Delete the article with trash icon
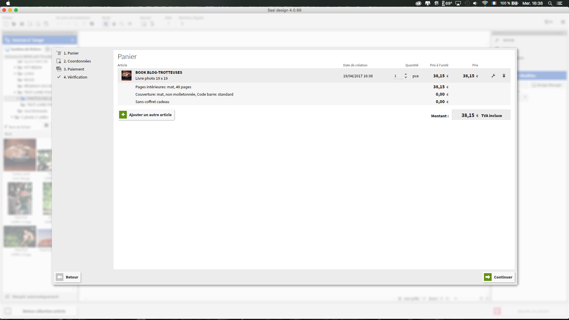 (504, 76)
